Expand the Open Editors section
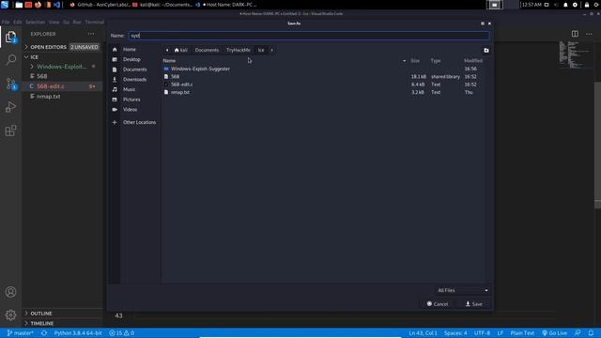This screenshot has width=601, height=338. point(61,47)
